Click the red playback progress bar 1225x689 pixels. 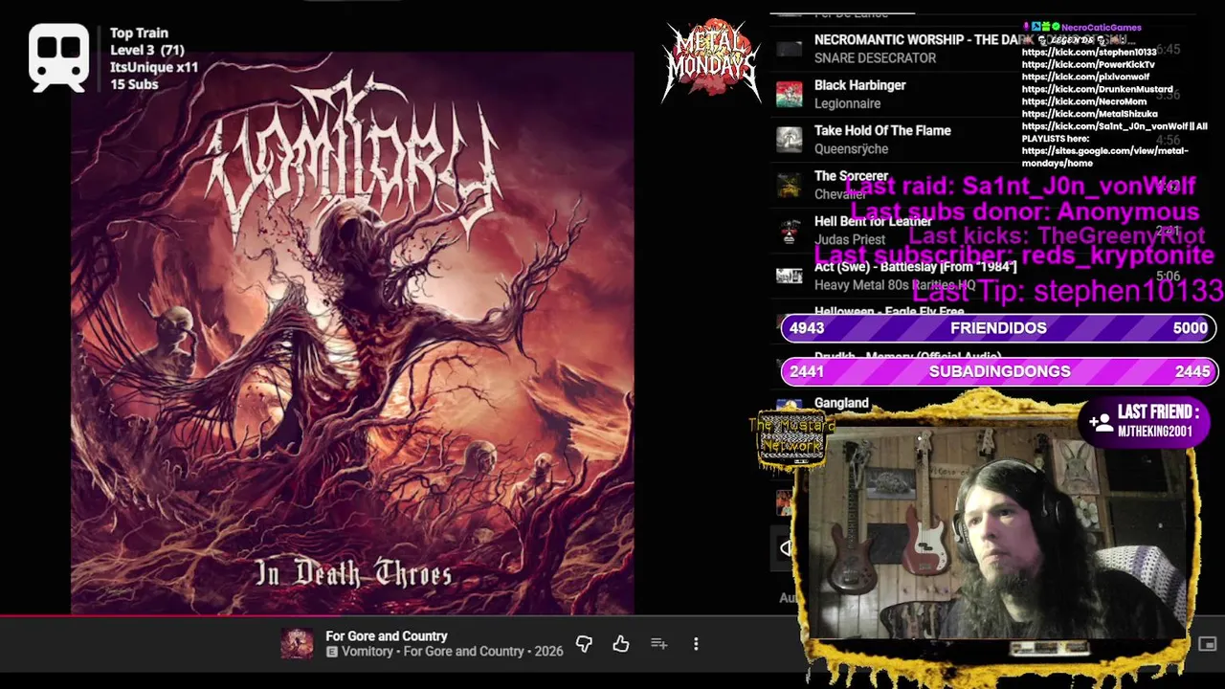coord(400,617)
